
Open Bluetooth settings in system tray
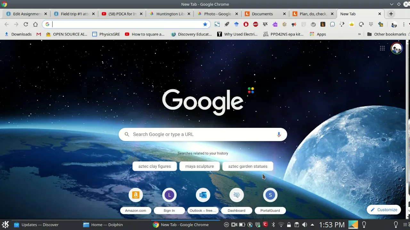273,225
